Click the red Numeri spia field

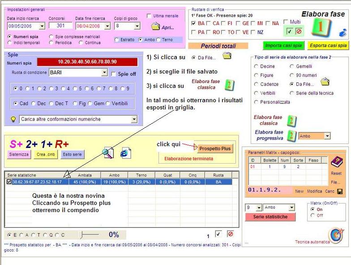click(87, 62)
